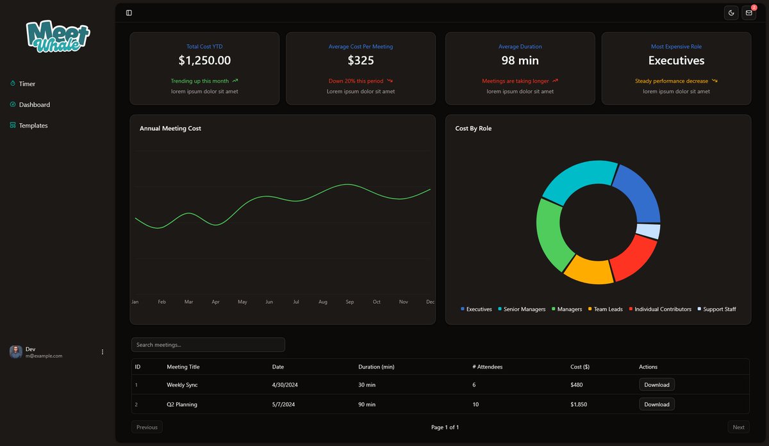Select the Individual Contributors legend swatch
Viewport: 769px width, 446px height.
[x=631, y=310]
